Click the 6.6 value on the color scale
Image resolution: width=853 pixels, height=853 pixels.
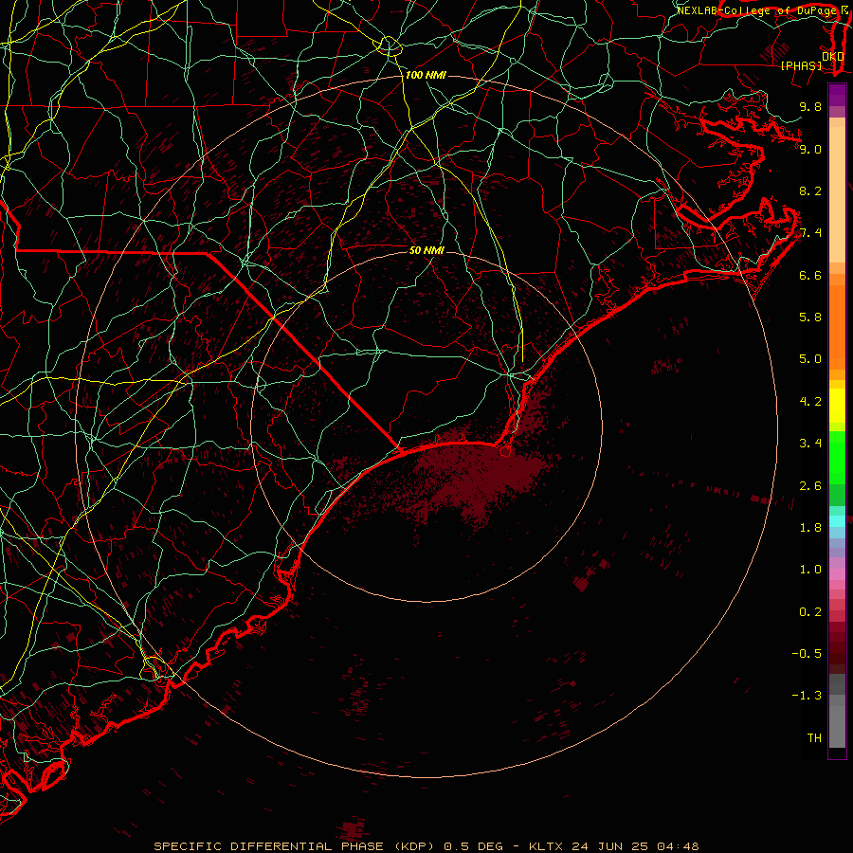coord(810,275)
